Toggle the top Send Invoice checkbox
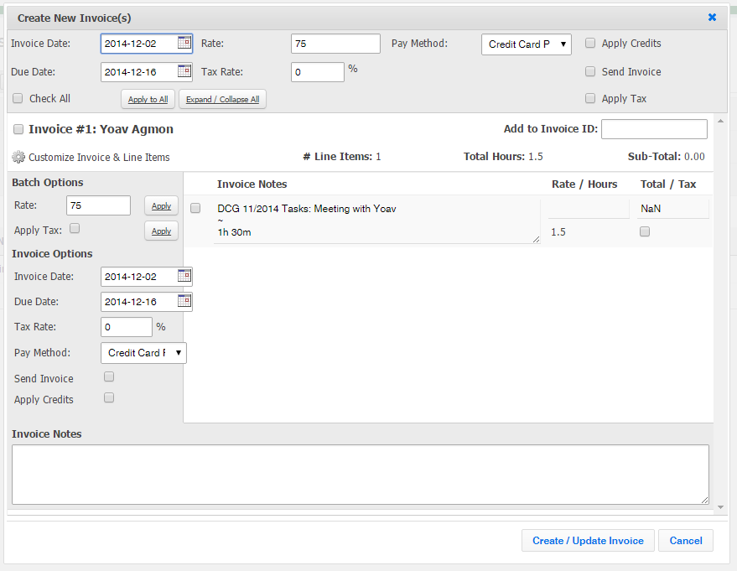This screenshot has width=737, height=571. coord(590,72)
